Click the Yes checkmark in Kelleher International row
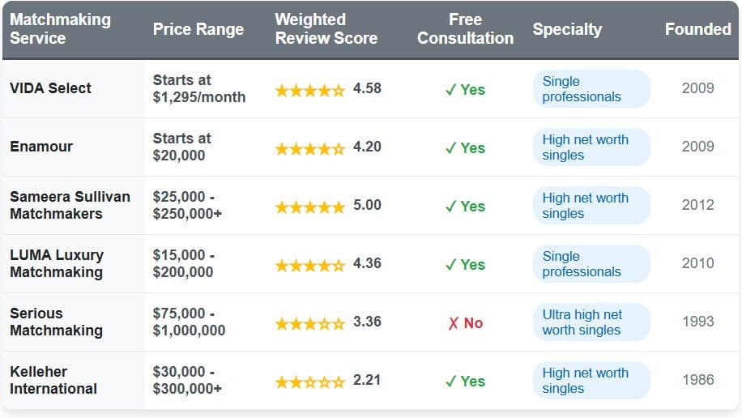The image size is (742, 418). click(465, 382)
